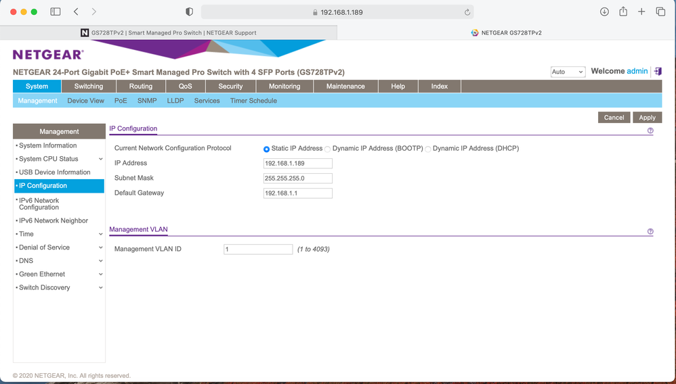
Task: Open the Routing main tab
Action: (x=141, y=86)
